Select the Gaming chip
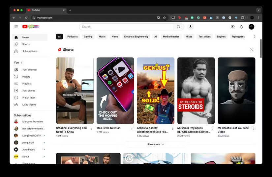 88,37
